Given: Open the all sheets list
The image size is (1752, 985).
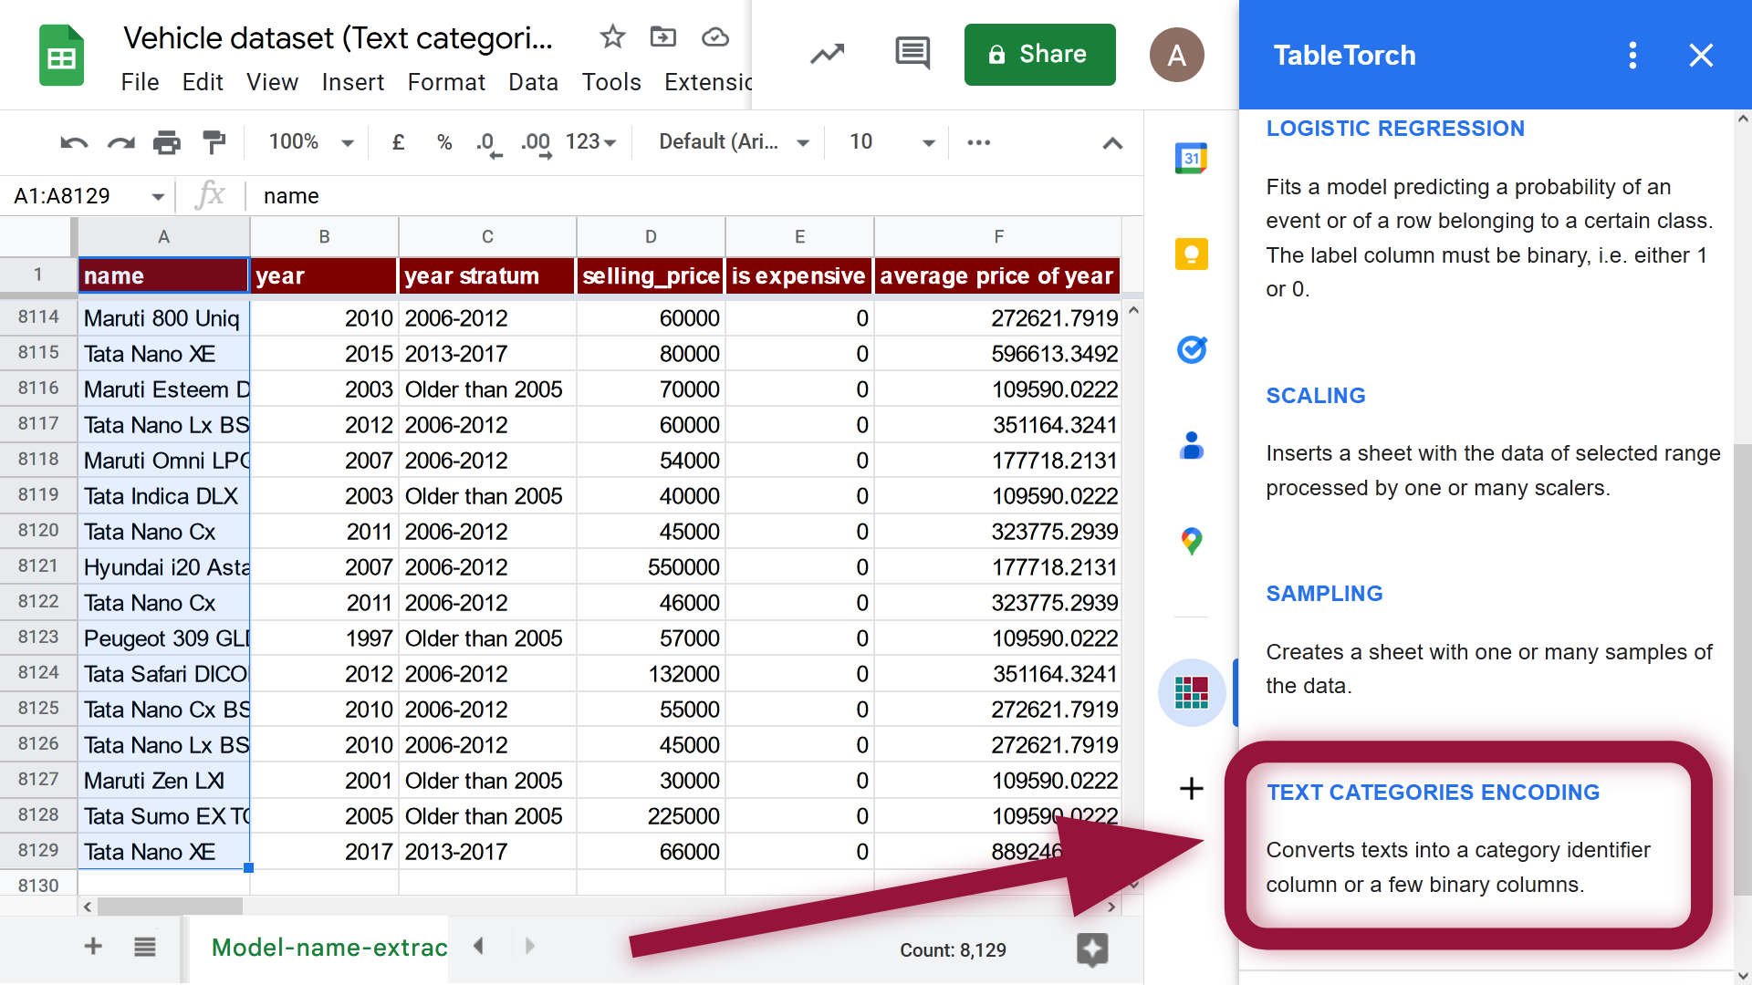Looking at the screenshot, I should 144,947.
